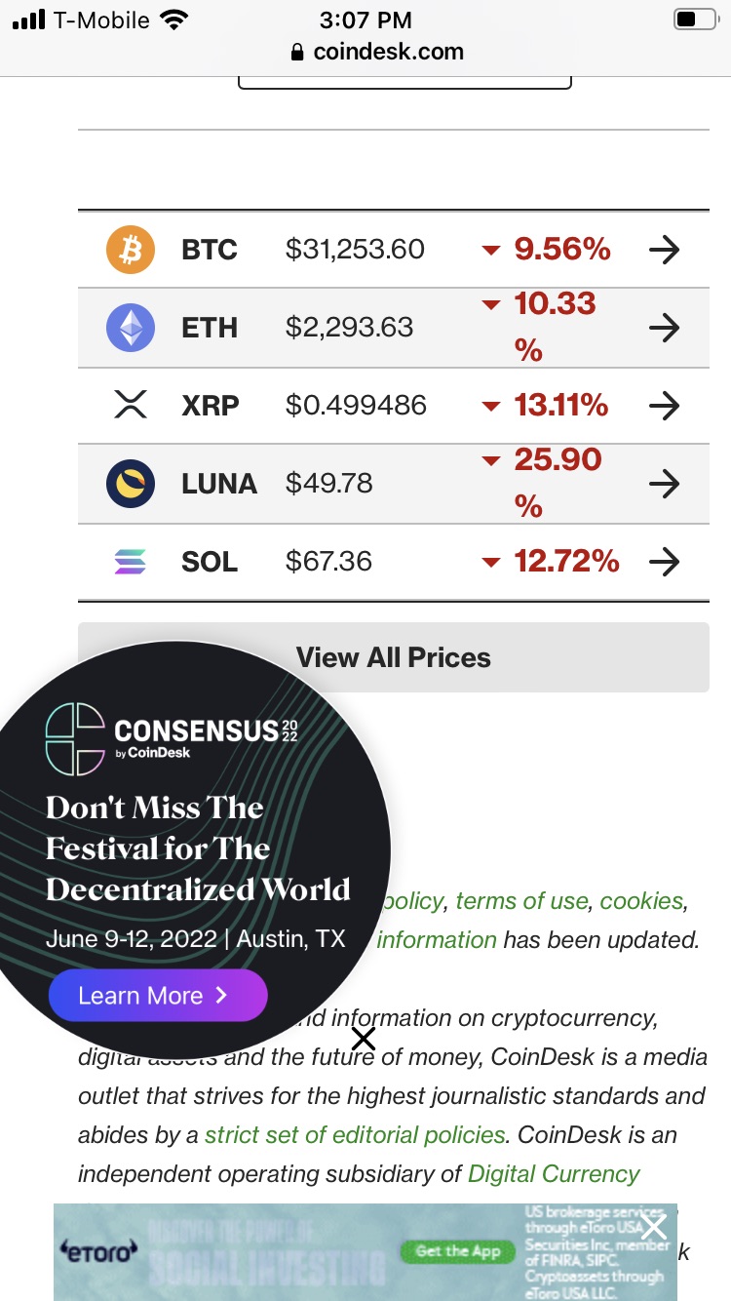The height and width of the screenshot is (1301, 731).
Task: Tap the LUNA coin icon
Action: point(131,484)
